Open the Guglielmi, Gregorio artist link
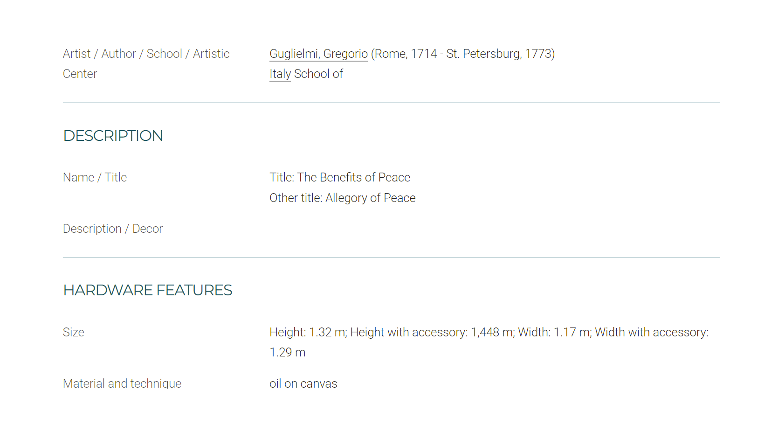 point(318,54)
